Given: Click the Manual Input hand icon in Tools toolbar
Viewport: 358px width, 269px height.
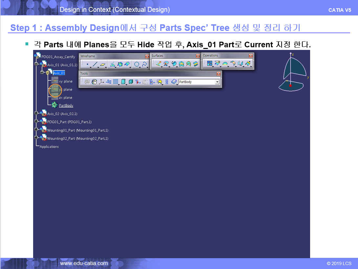Looking at the screenshot, I should click(94, 82).
